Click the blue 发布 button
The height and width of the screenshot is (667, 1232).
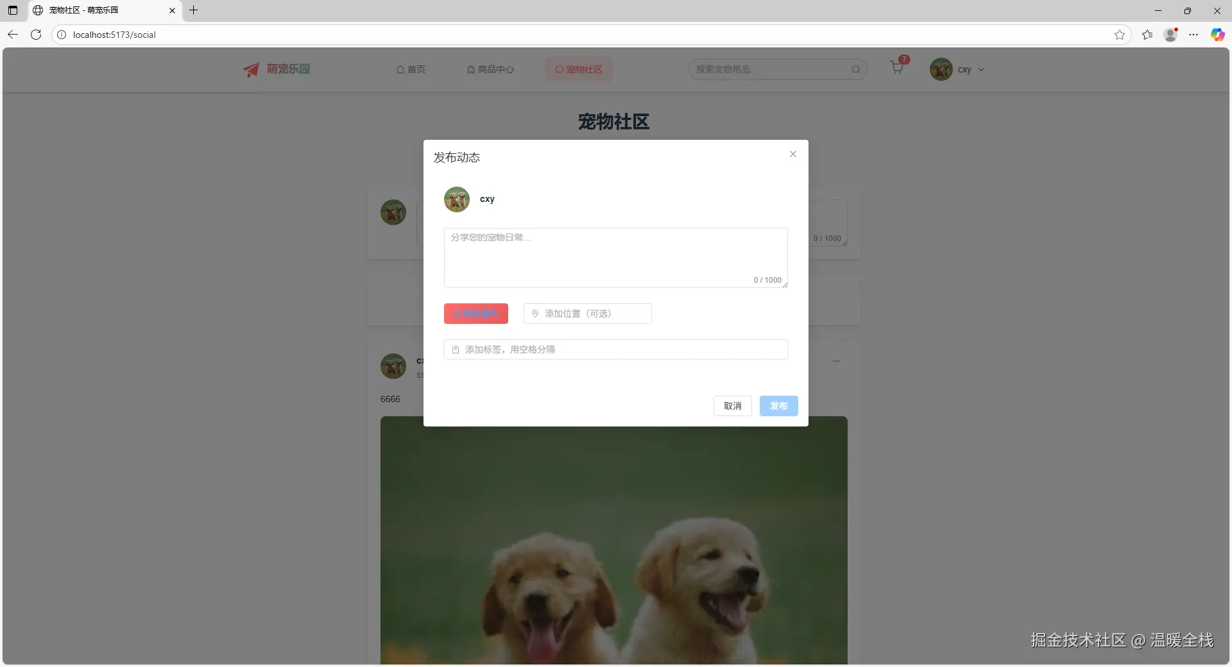pos(779,406)
